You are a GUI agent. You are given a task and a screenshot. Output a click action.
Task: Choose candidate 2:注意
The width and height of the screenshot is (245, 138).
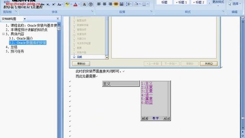147,87
